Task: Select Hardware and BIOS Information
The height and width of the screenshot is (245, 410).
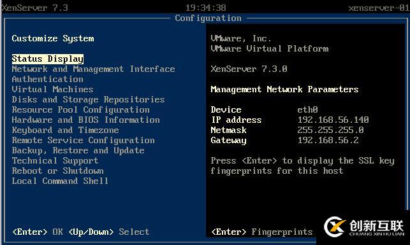Action: (x=86, y=120)
